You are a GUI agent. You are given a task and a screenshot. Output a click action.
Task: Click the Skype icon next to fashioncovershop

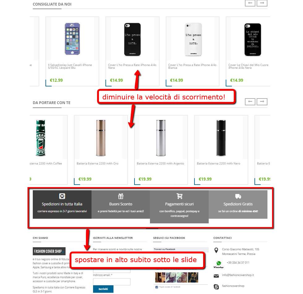(x=216, y=287)
